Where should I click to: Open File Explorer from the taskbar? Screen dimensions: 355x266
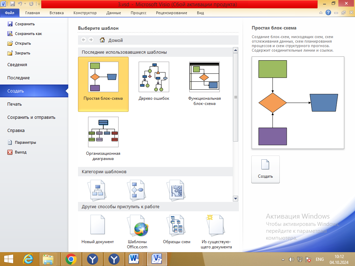48,259
